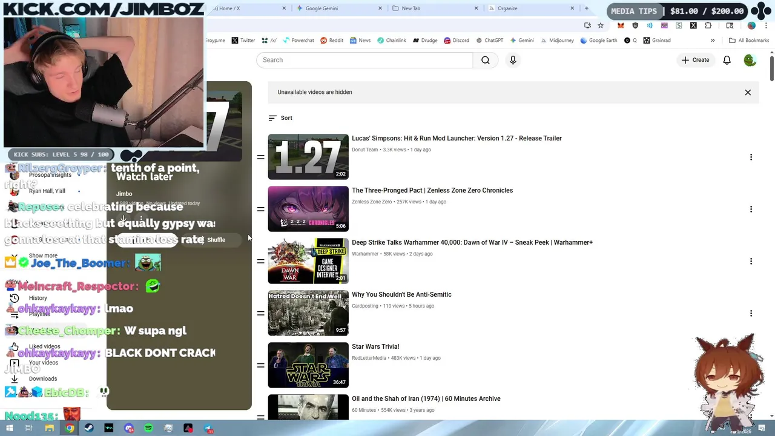Open the notifications bell
The image size is (775, 436).
click(727, 60)
